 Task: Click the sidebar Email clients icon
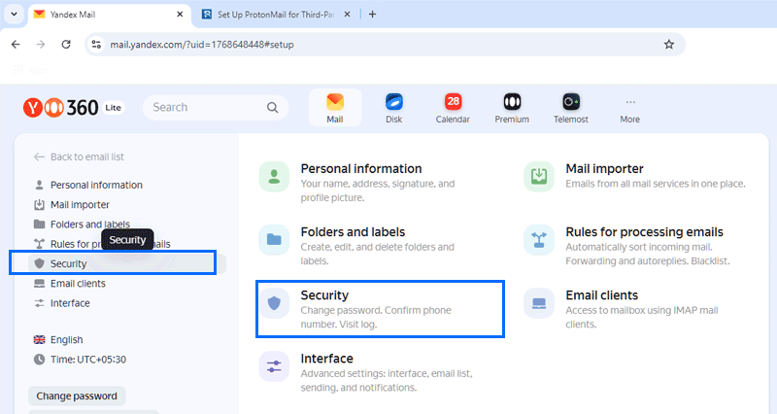(39, 284)
